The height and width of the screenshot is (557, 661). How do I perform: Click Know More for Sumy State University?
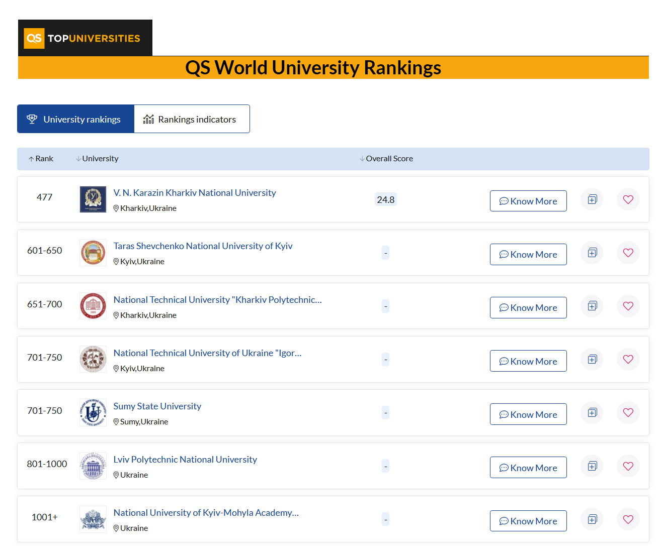pos(528,414)
